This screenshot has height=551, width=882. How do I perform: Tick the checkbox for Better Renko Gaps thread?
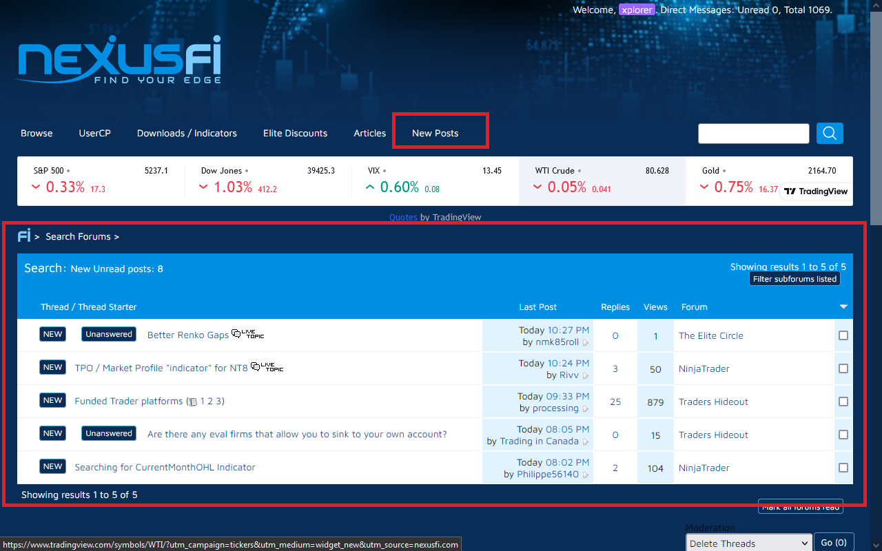843,335
